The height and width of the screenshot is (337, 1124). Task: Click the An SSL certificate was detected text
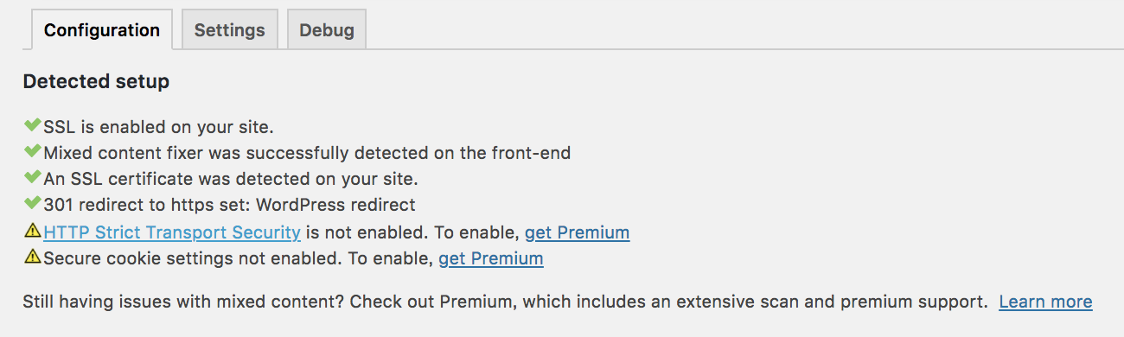(x=231, y=179)
